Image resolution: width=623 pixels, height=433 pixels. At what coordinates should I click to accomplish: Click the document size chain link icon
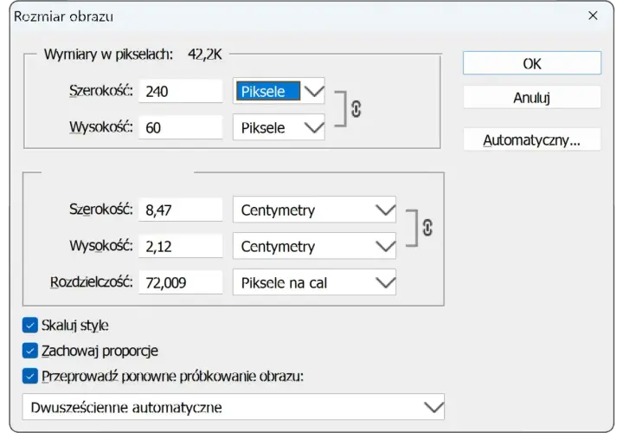point(427,228)
